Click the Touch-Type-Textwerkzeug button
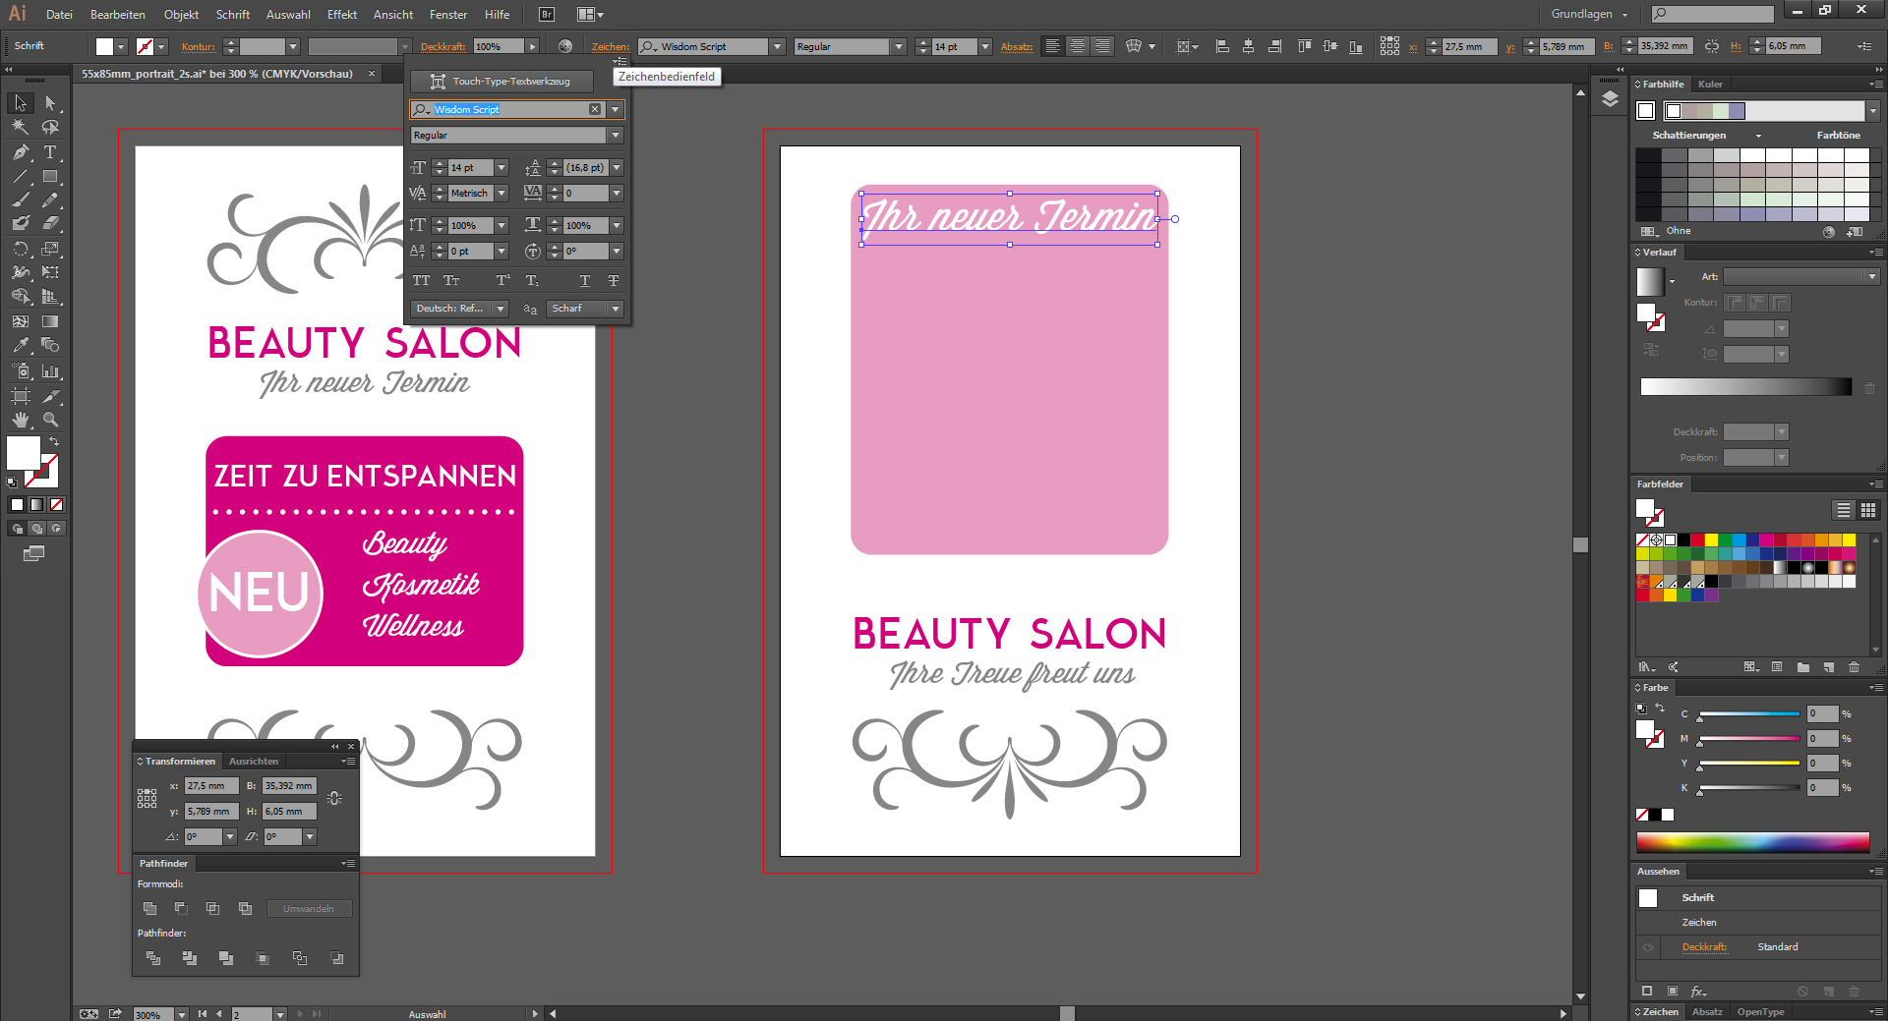Image resolution: width=1888 pixels, height=1021 pixels. pyautogui.click(x=501, y=82)
